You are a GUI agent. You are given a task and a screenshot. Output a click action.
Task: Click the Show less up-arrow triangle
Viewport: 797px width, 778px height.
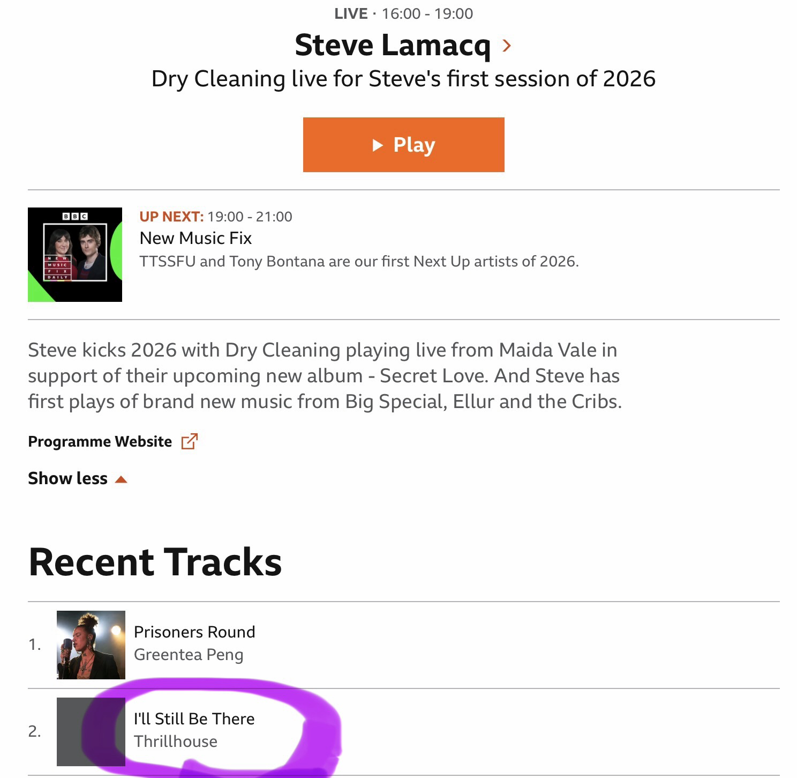(121, 479)
